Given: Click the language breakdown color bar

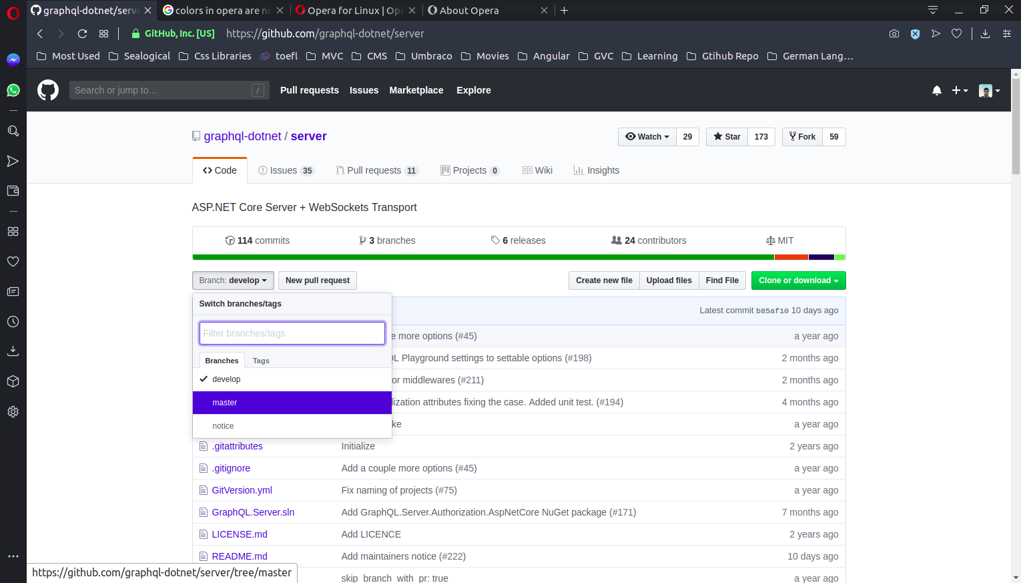Looking at the screenshot, I should point(519,257).
